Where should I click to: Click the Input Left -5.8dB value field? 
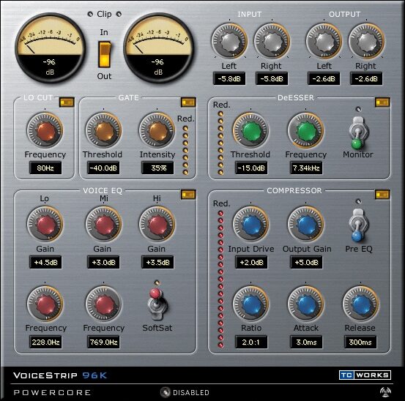click(229, 78)
